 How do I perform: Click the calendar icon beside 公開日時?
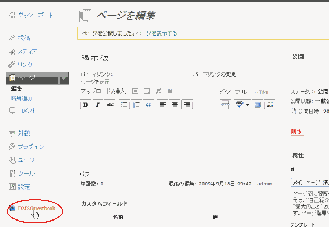(293, 111)
